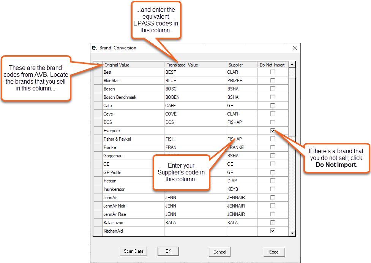The image size is (371, 263).
Task: Select translated value 'FRAN' for Franke
Action: 195,147
